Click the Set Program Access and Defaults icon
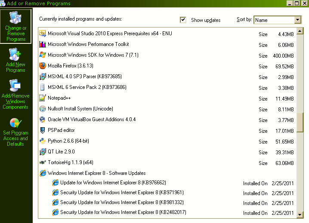The image size is (309, 223). point(15,123)
